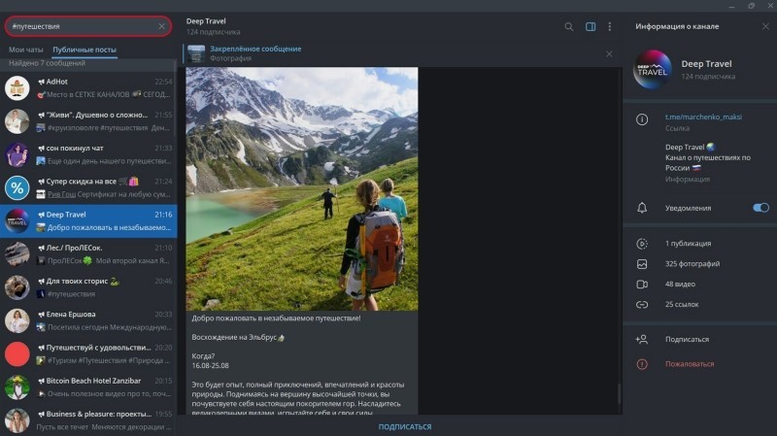
Task: Click the notification bell icon
Action: 642,208
